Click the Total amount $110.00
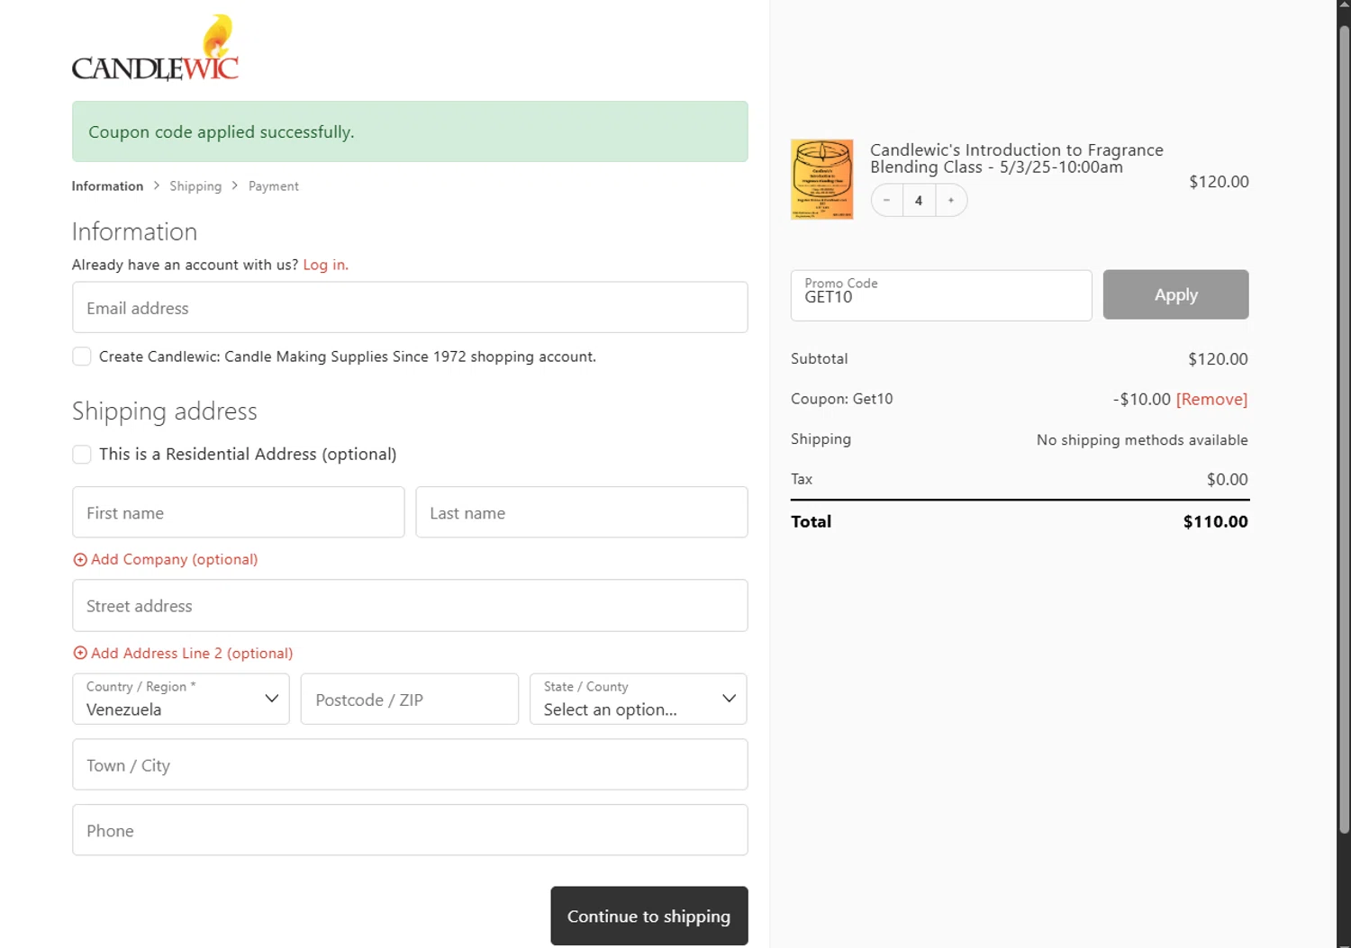1351x948 pixels. coord(1216,521)
